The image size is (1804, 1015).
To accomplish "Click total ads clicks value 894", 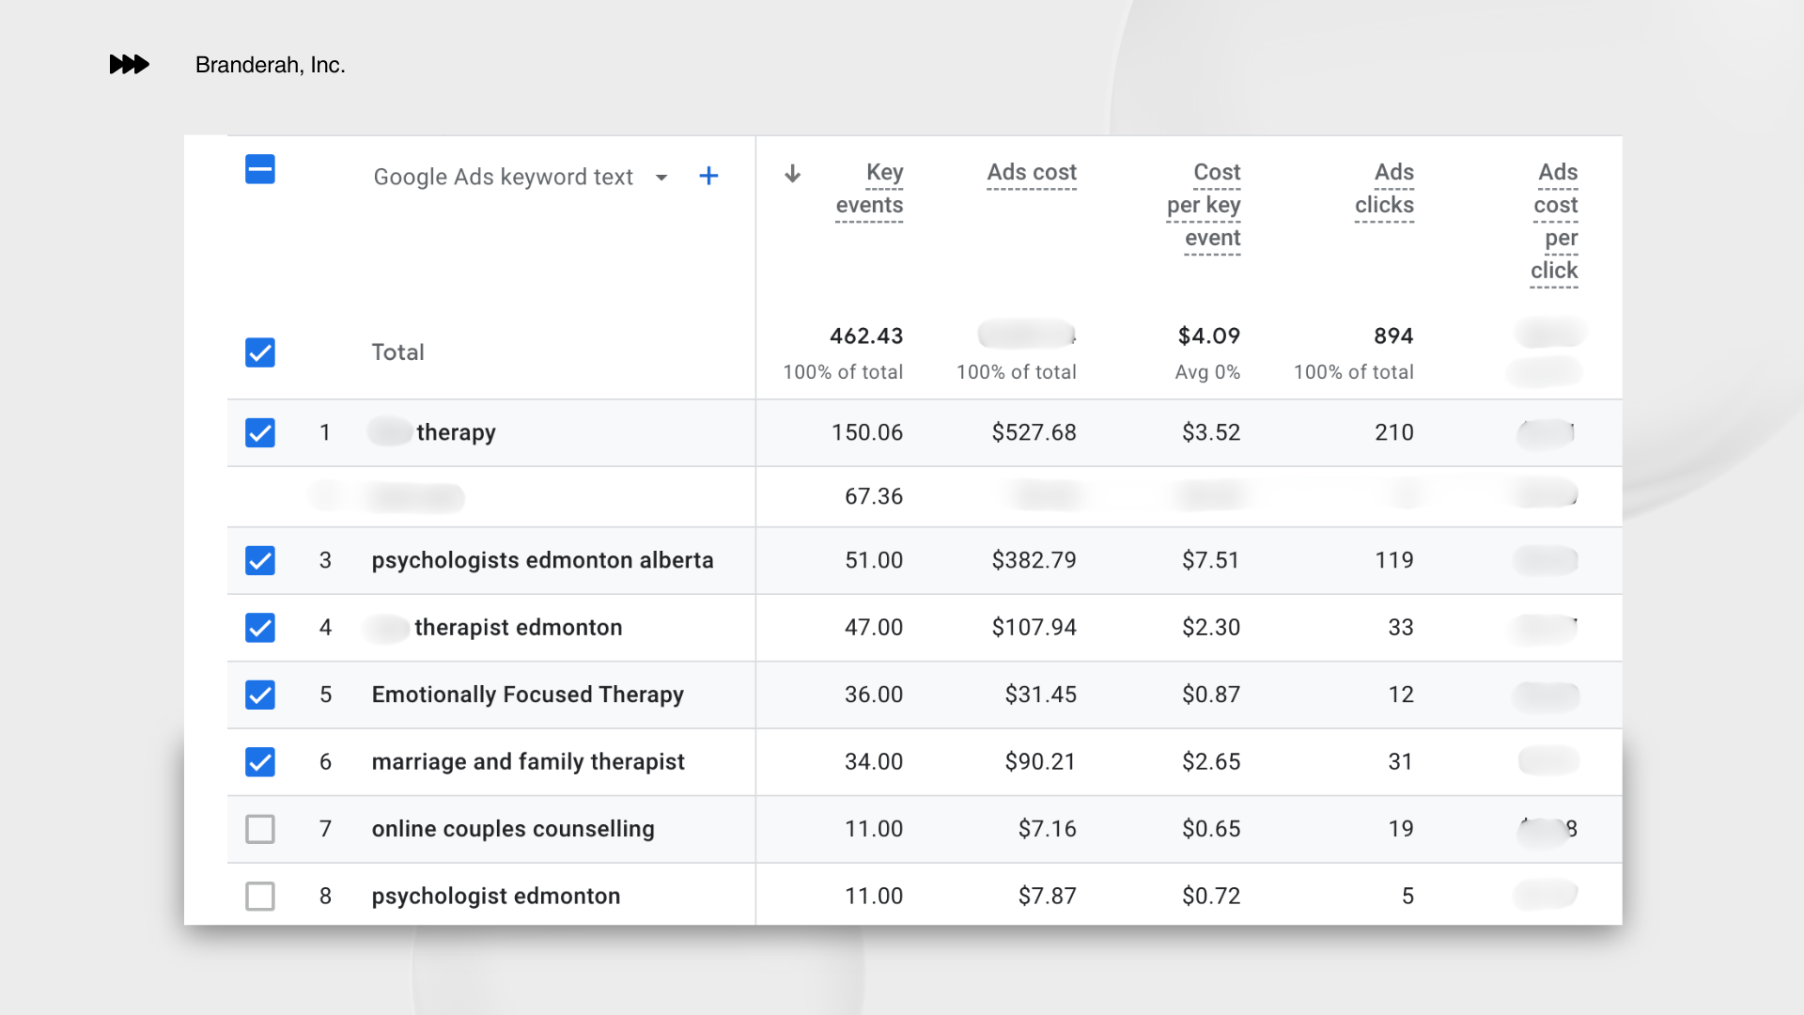I will click(x=1393, y=336).
